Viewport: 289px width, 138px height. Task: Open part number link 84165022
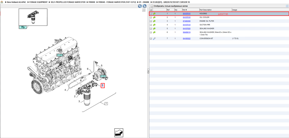186,39
